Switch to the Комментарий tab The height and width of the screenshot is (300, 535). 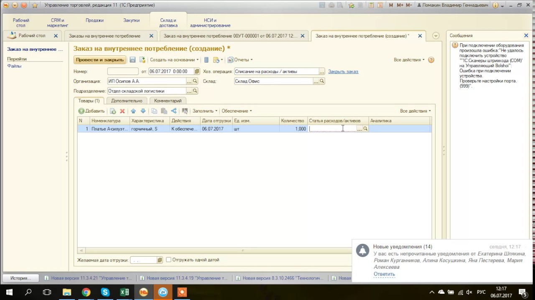168,100
